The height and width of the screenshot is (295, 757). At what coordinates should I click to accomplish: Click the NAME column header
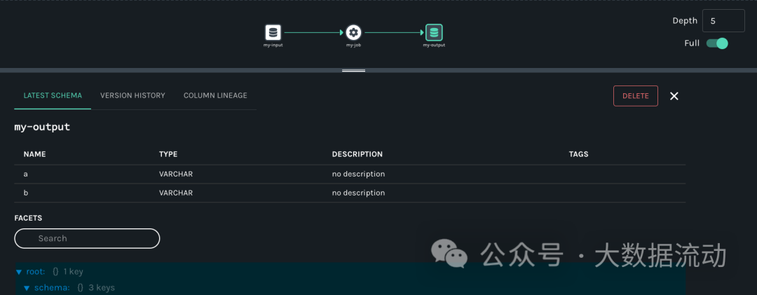(35, 154)
